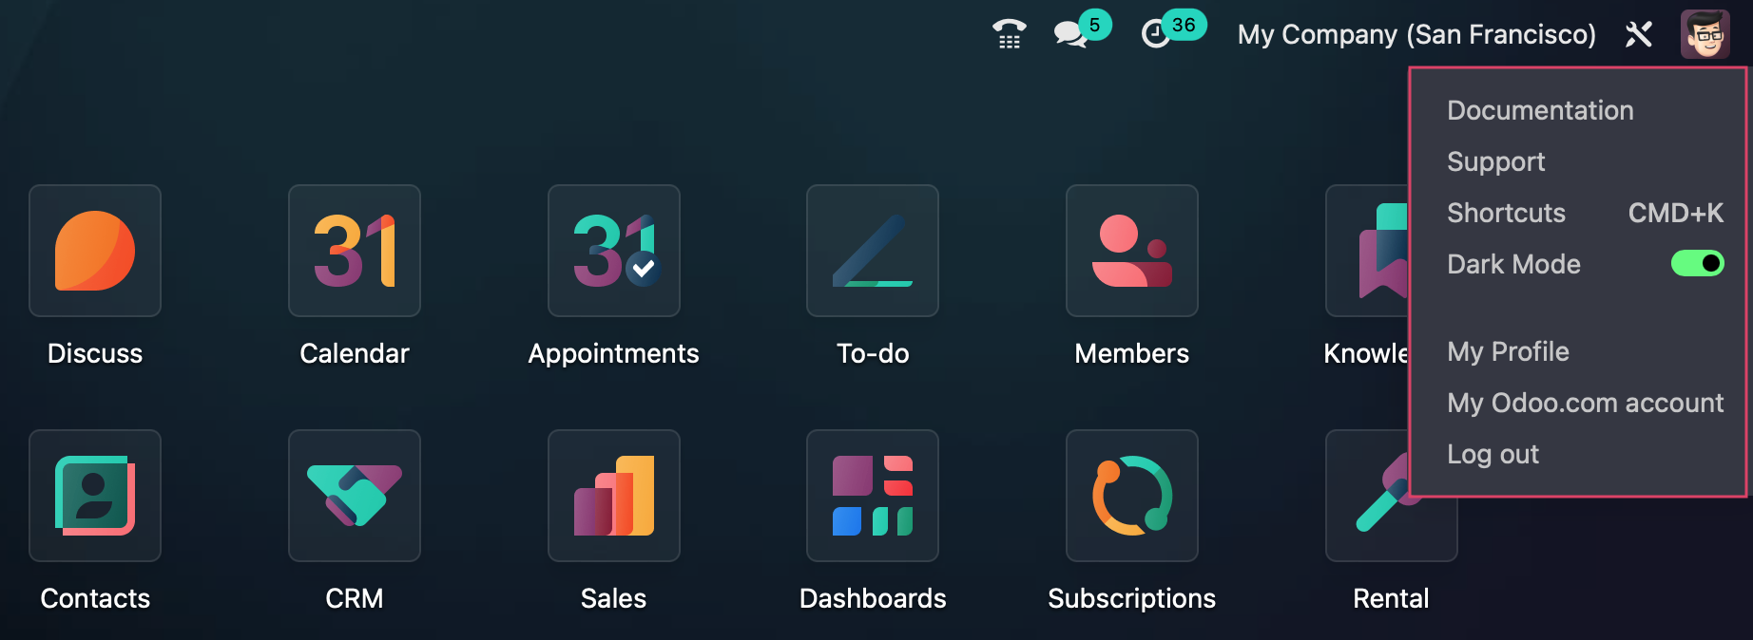This screenshot has height=640, width=1753.
Task: Click the user avatar in top bar
Action: 1705,34
